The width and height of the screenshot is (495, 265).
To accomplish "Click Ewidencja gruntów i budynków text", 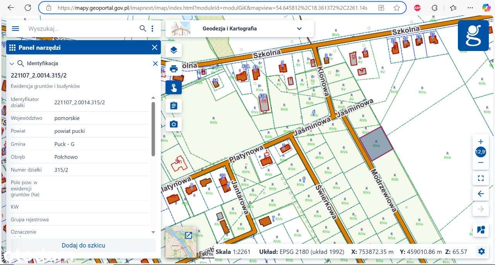I will (45, 86).
